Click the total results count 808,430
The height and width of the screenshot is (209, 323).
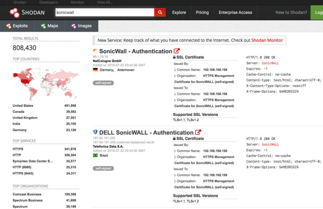click(x=24, y=48)
